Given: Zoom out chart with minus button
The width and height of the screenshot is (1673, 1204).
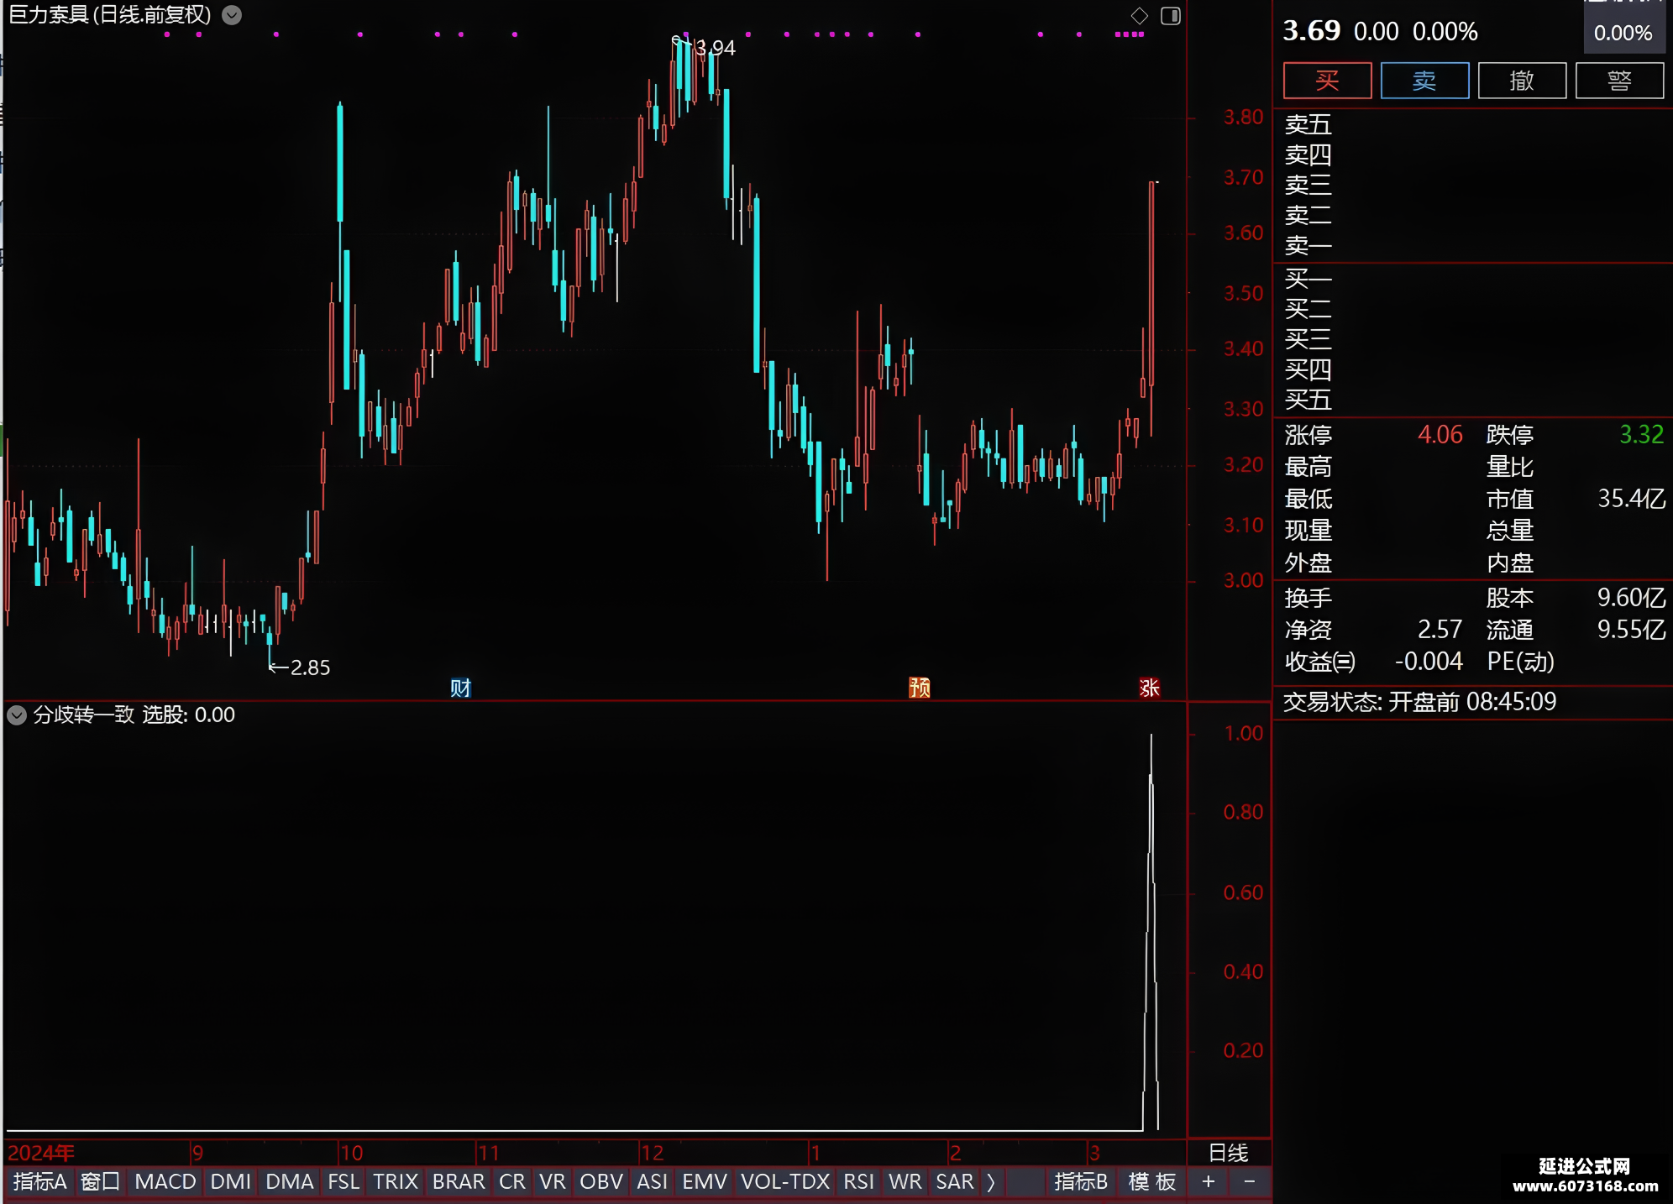Looking at the screenshot, I should pos(1250,1181).
